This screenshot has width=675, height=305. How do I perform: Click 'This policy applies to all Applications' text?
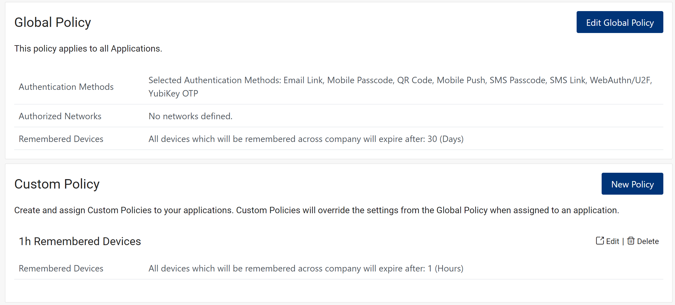[88, 49]
